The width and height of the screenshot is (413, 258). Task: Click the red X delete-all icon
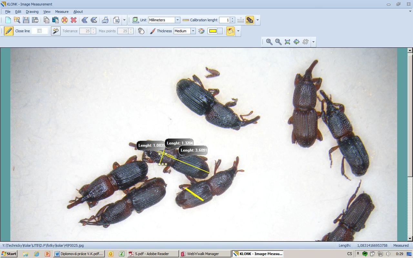[x=74, y=20]
